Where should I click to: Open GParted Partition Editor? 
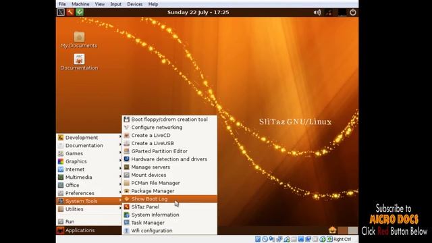[x=169, y=151]
